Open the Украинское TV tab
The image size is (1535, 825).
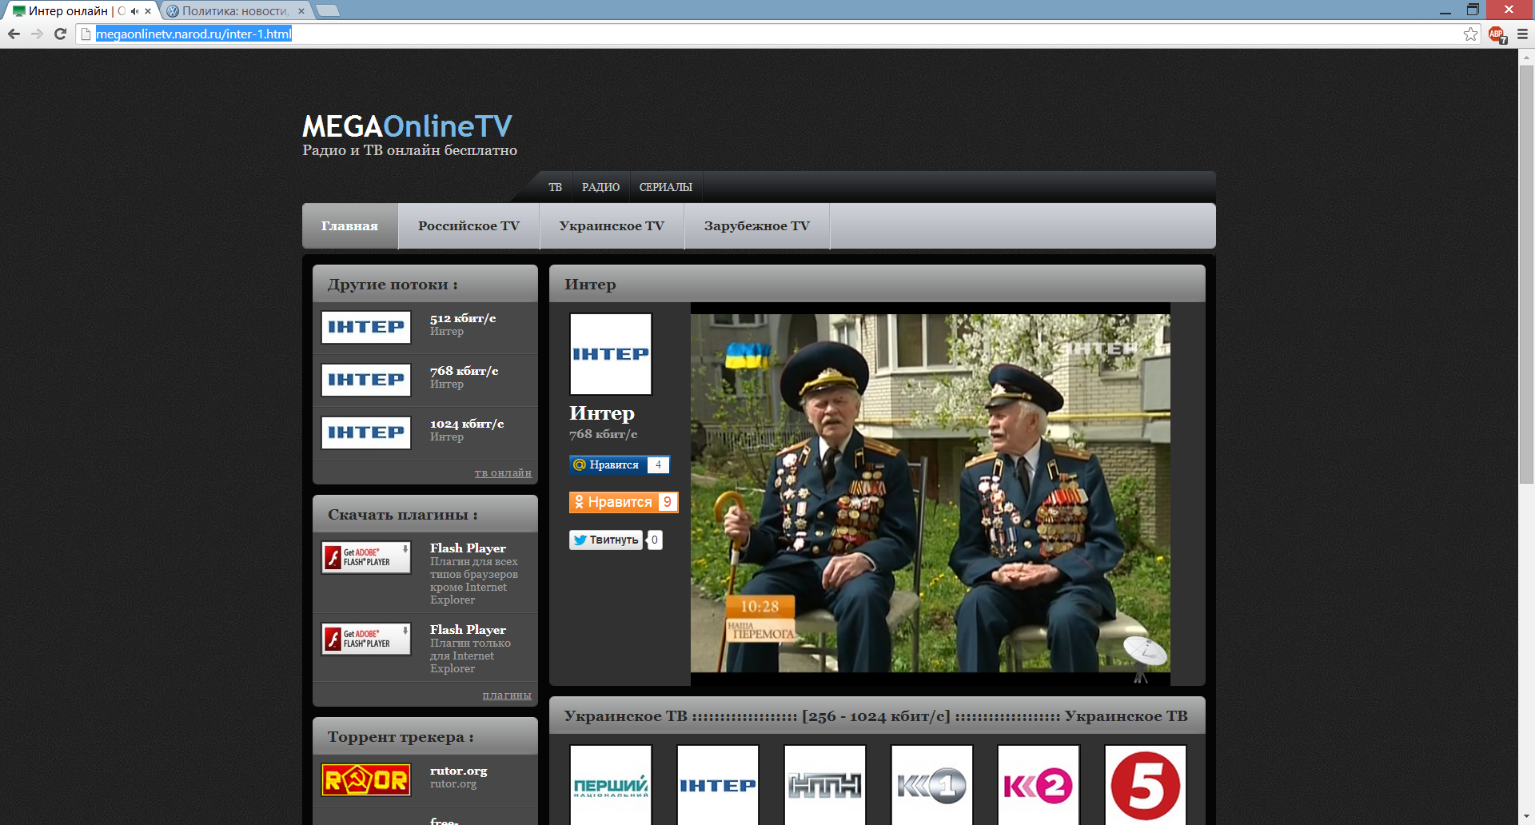612,225
